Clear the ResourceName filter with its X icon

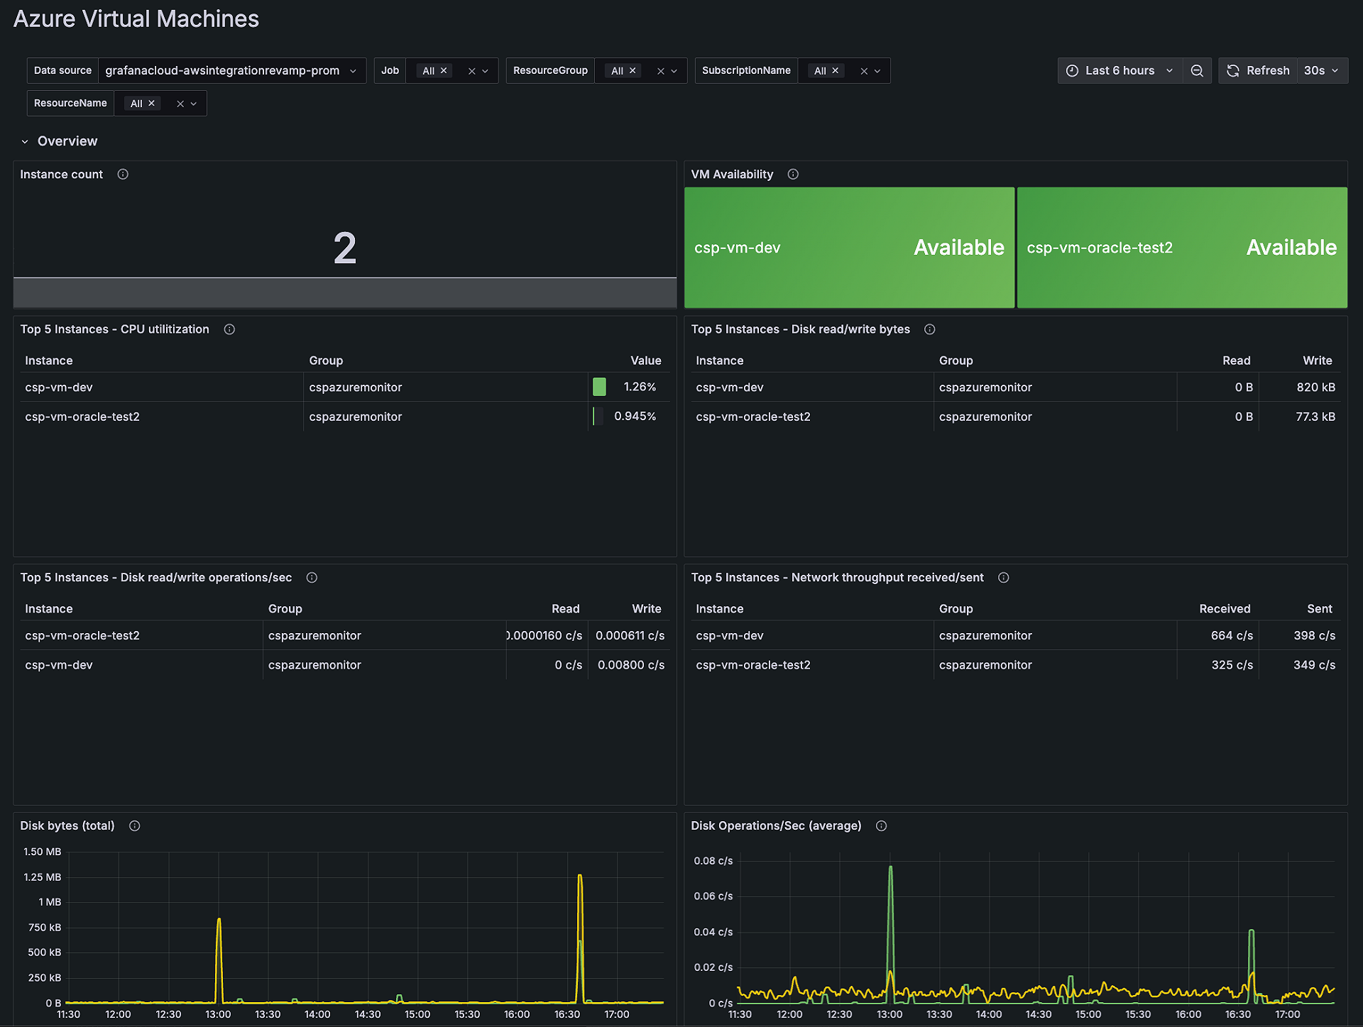pyautogui.click(x=179, y=103)
